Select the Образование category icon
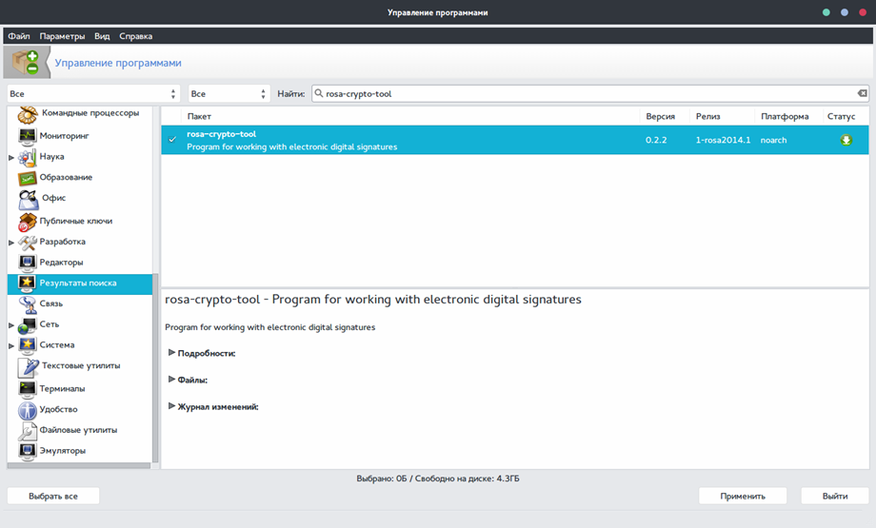The width and height of the screenshot is (876, 528). (27, 178)
